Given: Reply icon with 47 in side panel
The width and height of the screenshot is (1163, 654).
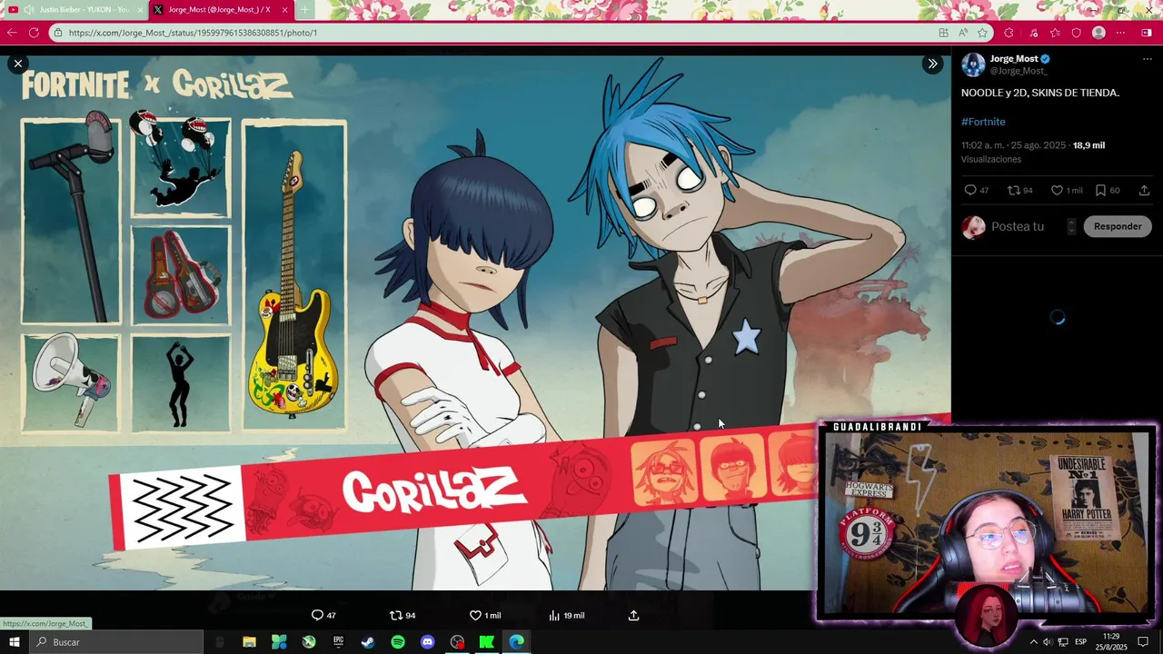Looking at the screenshot, I should 970,191.
